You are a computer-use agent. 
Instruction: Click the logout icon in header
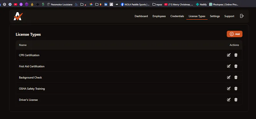[x=242, y=16]
